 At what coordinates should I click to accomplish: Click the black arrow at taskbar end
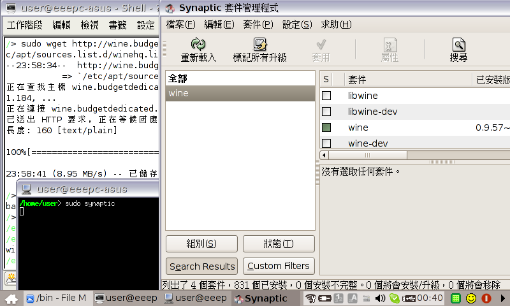click(x=502, y=298)
